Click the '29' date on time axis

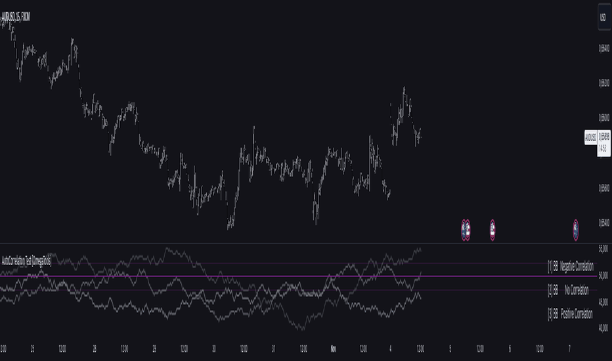tap(154, 349)
